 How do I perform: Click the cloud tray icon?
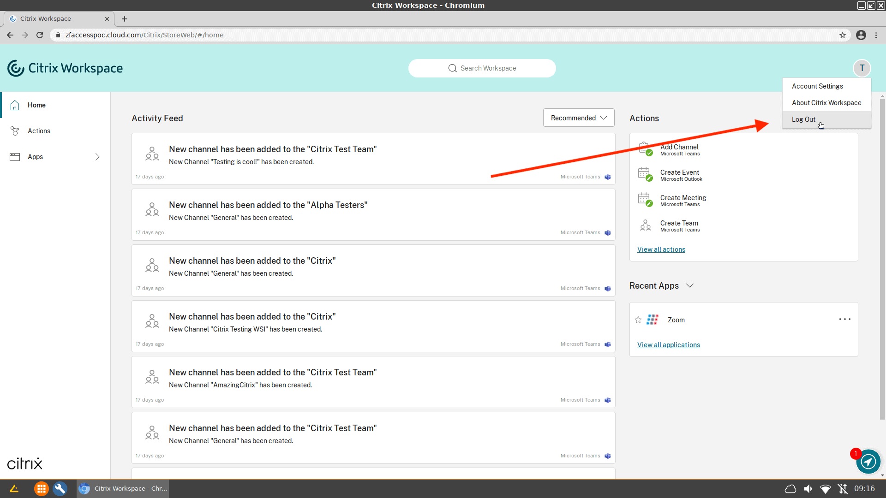(790, 489)
